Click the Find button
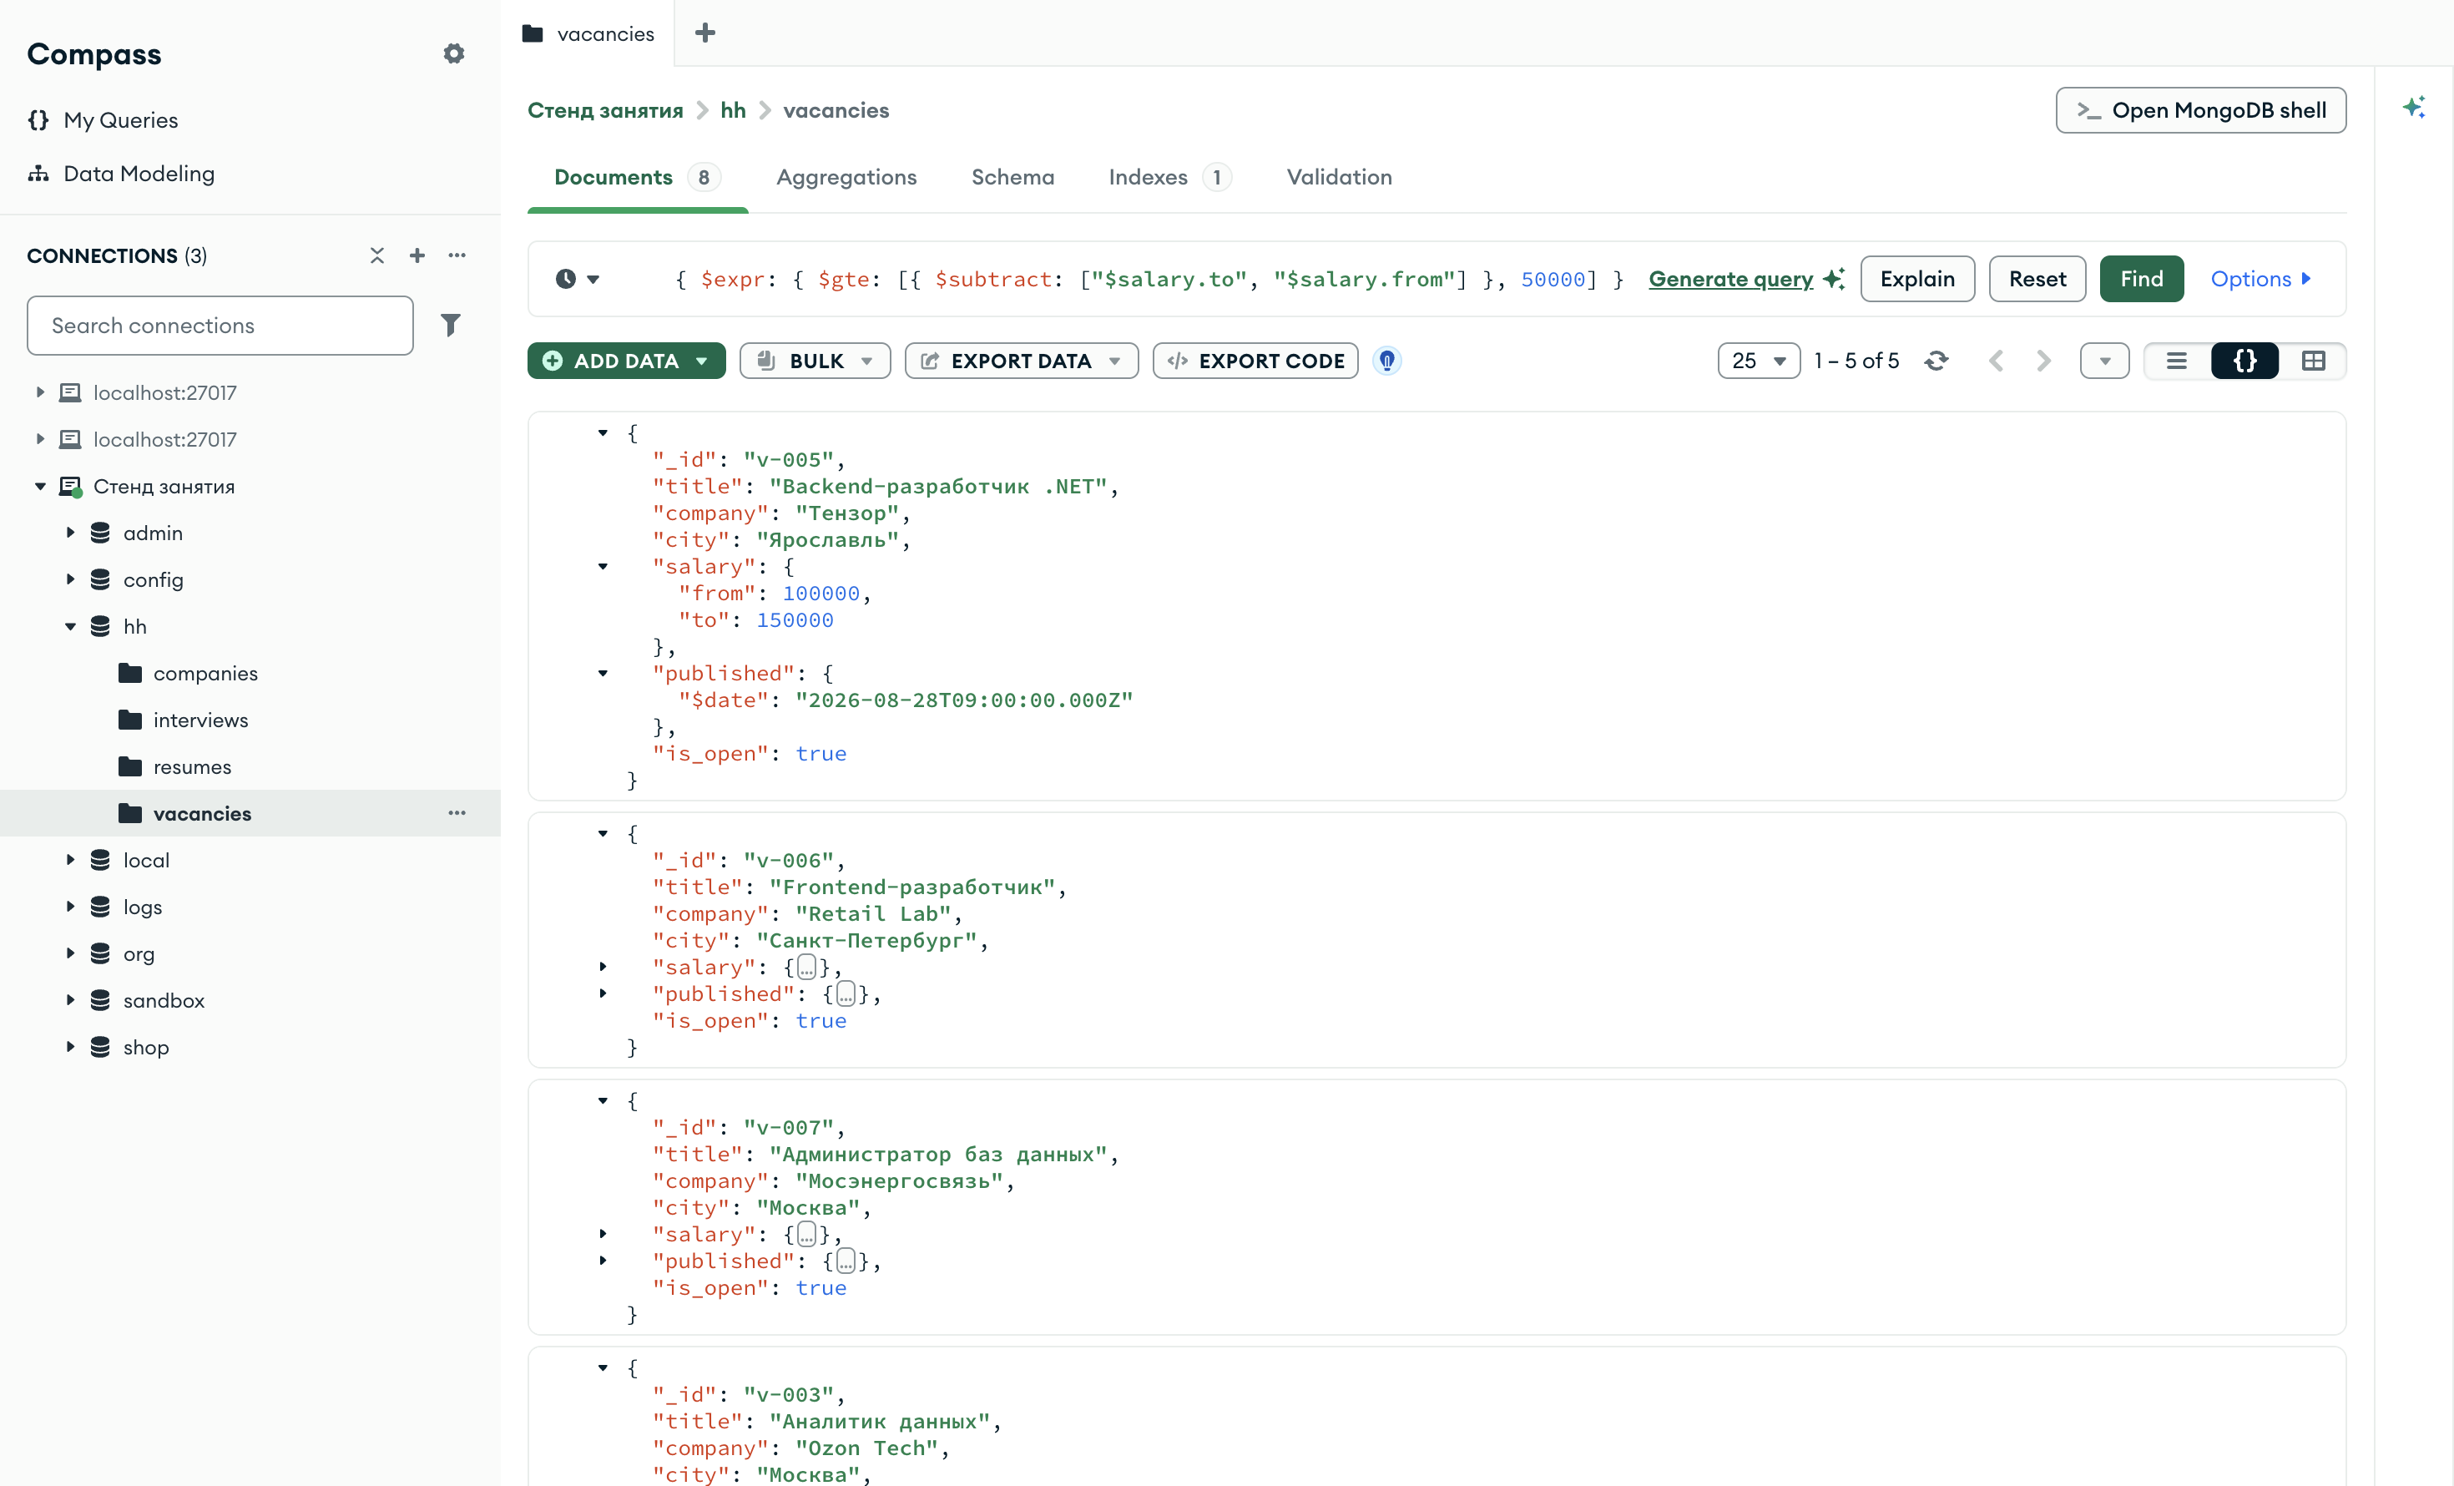2454x1486 pixels. (2141, 279)
